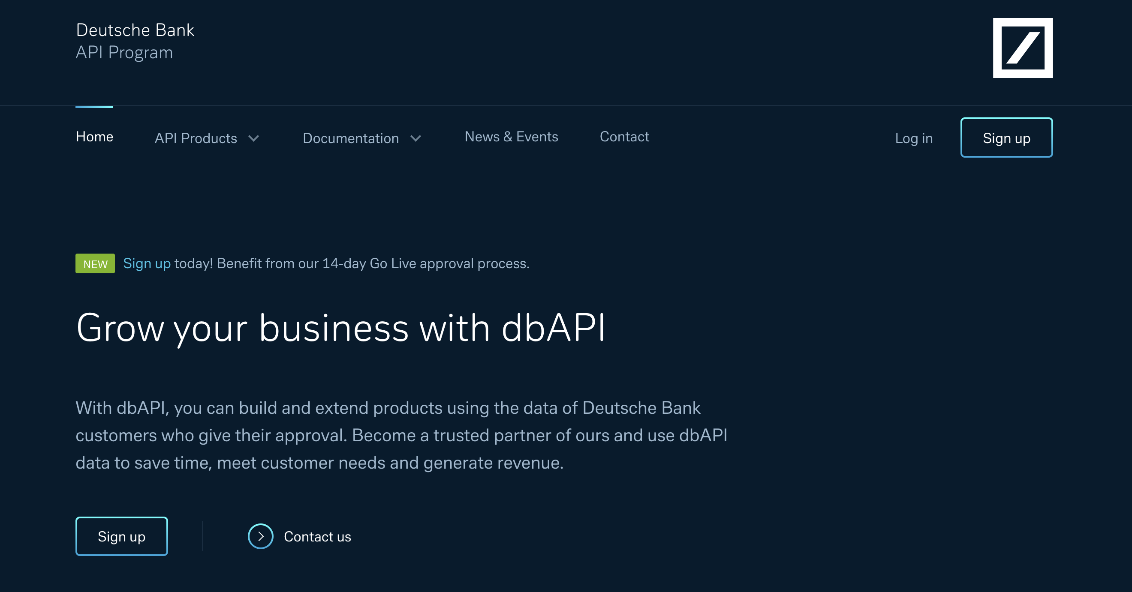Click the Deutsche Bank API Program title
This screenshot has height=592, width=1132.
(x=135, y=41)
